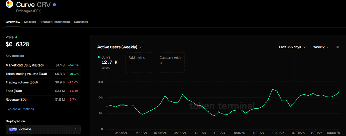
Task: Click the blue verified badge beside CRV
Action: pyautogui.click(x=54, y=5)
